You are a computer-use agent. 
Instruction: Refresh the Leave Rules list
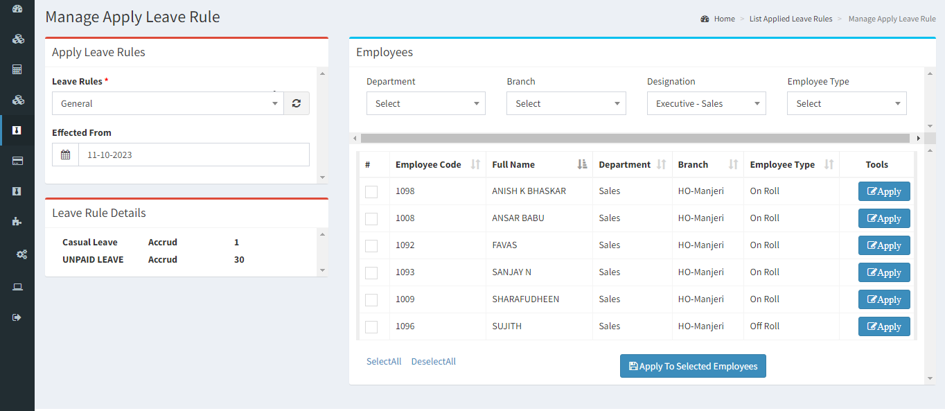coord(297,103)
